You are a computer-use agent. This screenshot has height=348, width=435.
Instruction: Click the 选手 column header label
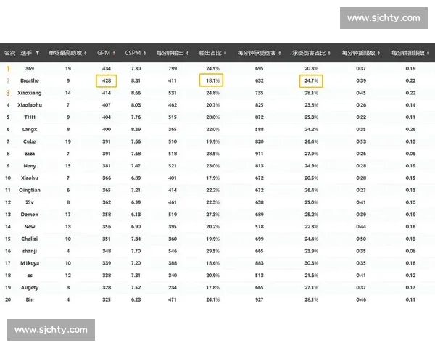(26, 53)
